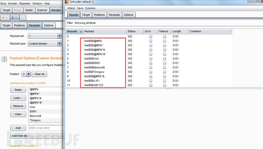This screenshot has height=149, width=263.
Task: Close Intruder tab 1
Action: [7, 18]
